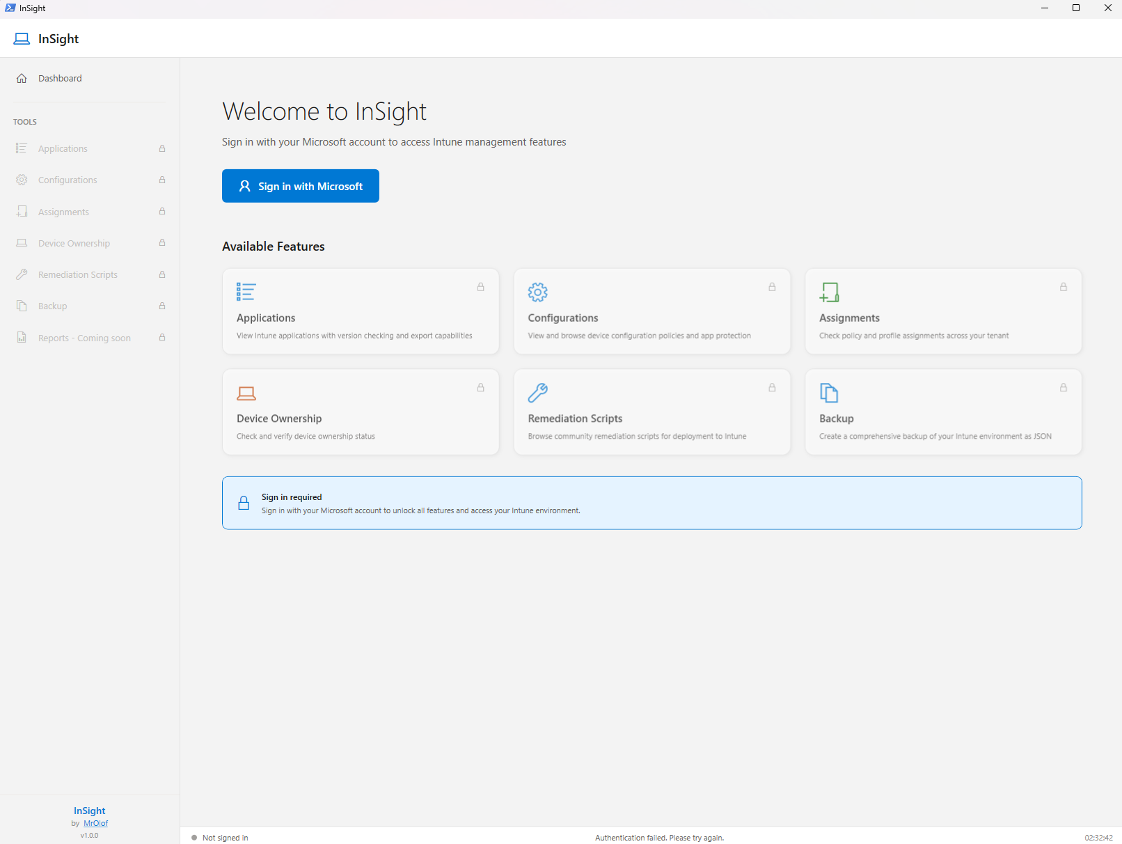This screenshot has height=844, width=1122.
Task: Select Applications in the Tools sidebar
Action: click(x=90, y=148)
